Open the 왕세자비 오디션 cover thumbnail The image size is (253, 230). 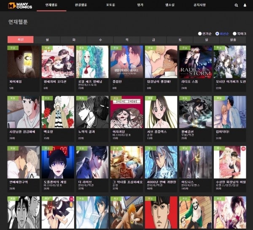click(58, 62)
